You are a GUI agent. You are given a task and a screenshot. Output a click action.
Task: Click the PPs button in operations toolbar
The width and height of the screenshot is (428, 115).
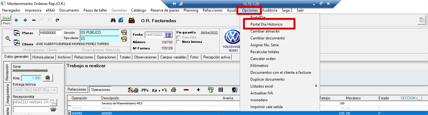click(145, 90)
